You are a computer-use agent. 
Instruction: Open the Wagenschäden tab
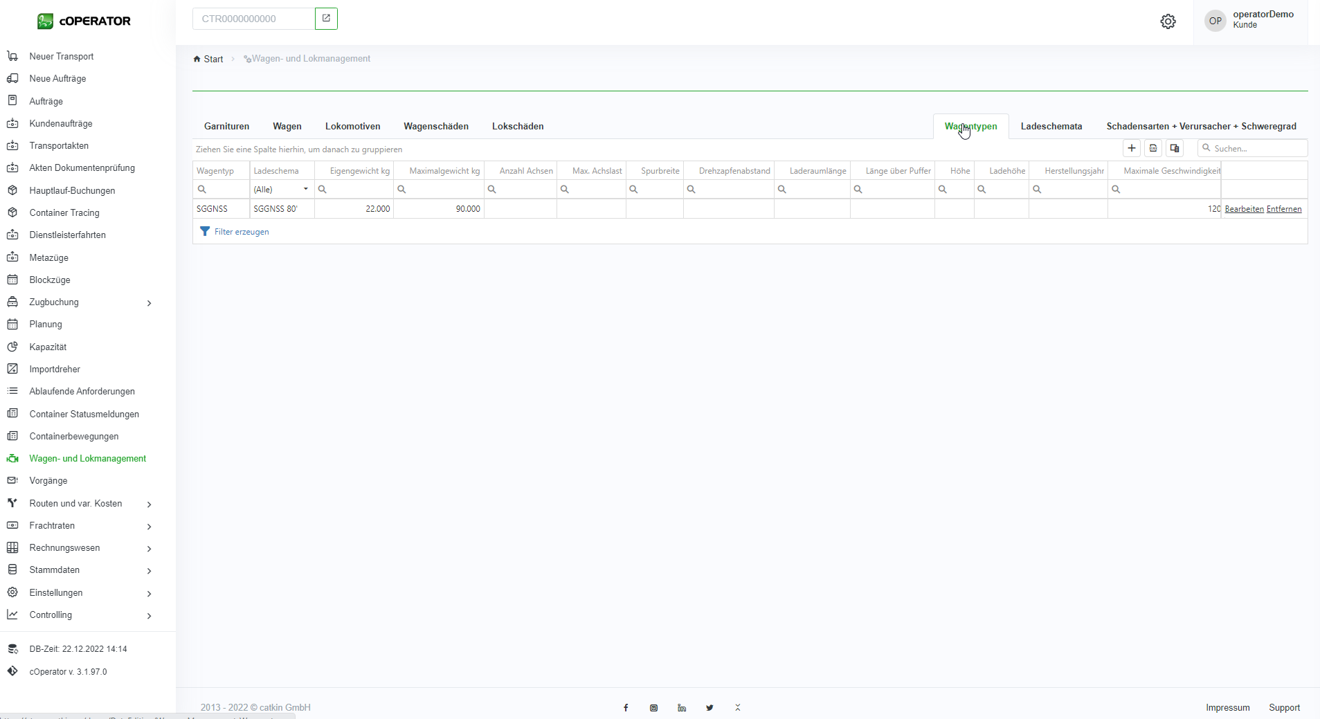click(436, 127)
